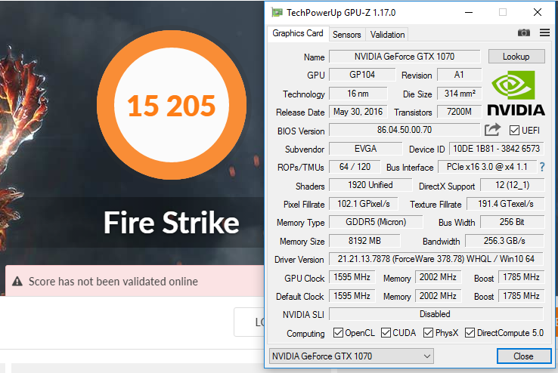The image size is (558, 373).
Task: Click the Revision A1 value
Action: click(459, 75)
